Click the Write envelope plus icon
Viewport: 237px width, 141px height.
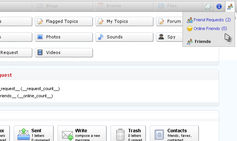(x=67, y=135)
